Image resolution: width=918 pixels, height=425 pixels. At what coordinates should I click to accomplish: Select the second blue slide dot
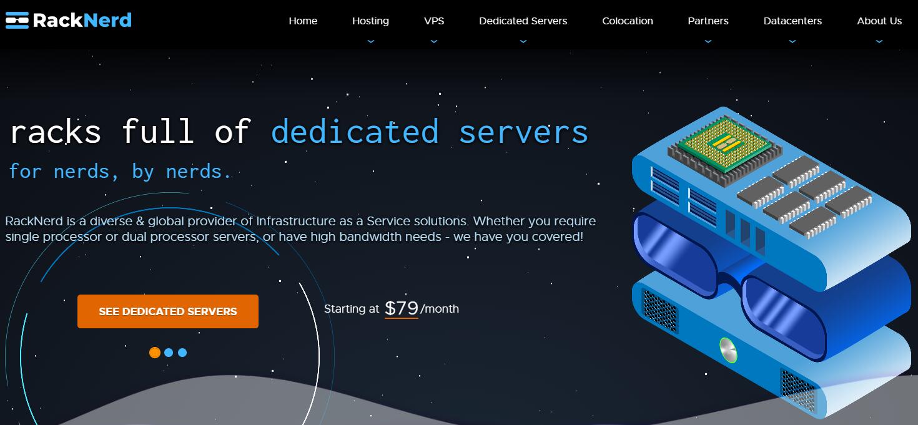(x=169, y=353)
